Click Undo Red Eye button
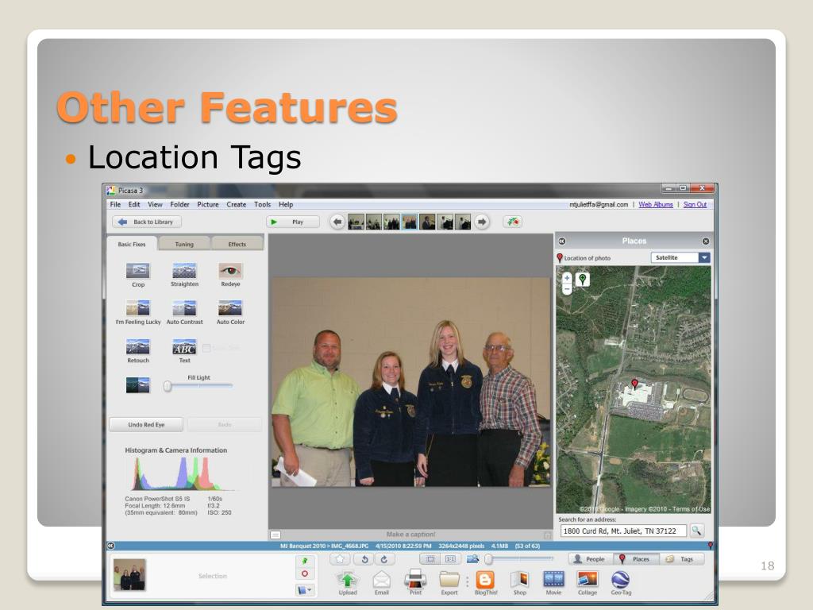This screenshot has width=813, height=610. pos(146,424)
